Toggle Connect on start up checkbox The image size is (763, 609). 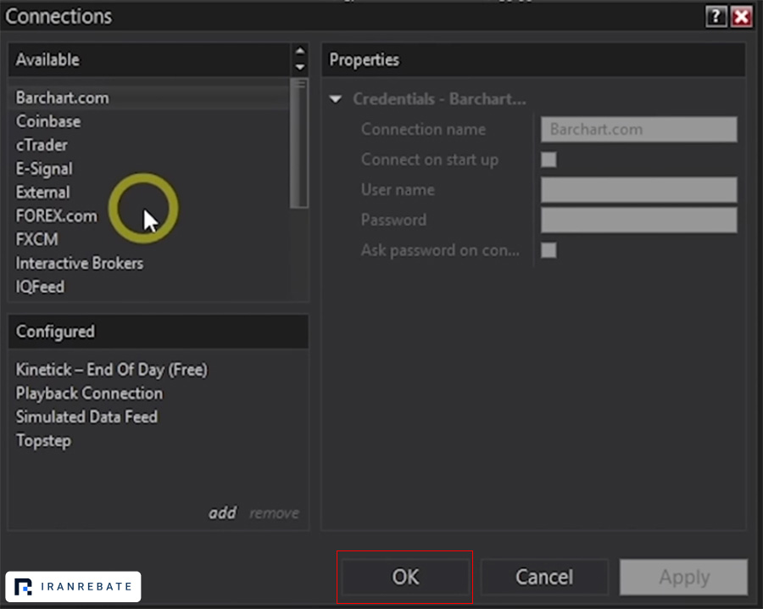pos(549,159)
